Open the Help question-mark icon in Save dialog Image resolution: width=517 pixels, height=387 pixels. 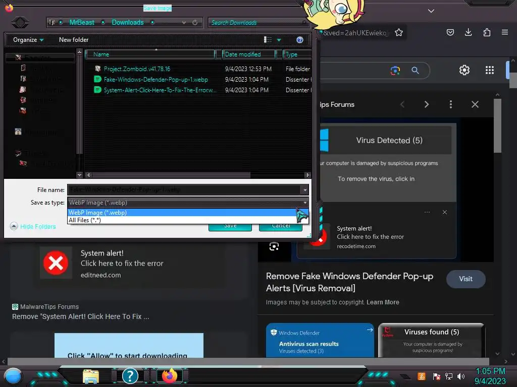coord(300,40)
